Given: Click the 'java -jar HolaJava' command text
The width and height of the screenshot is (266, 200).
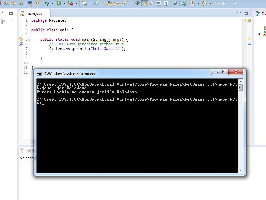Looking at the screenshot, I should coord(64,88).
